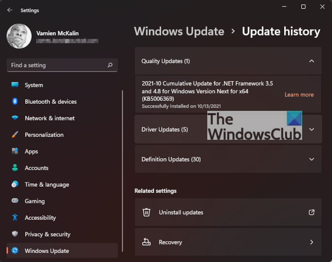
Task: Click the Personalization paintbrush icon
Action: click(15, 135)
